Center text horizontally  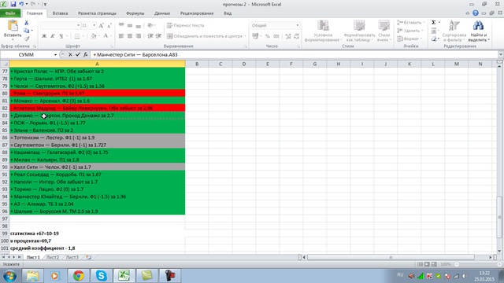pyautogui.click(x=129, y=36)
